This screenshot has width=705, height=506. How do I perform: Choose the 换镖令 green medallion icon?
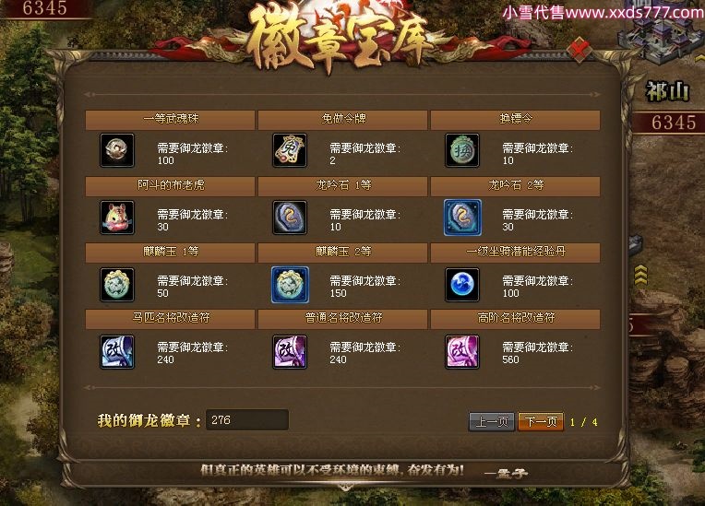pos(462,150)
